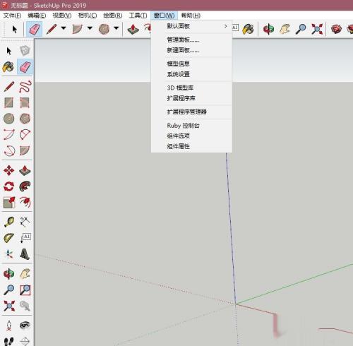Select the arrow tool in the left toolbar
Viewport: 353px width, 346px height.
9,51
